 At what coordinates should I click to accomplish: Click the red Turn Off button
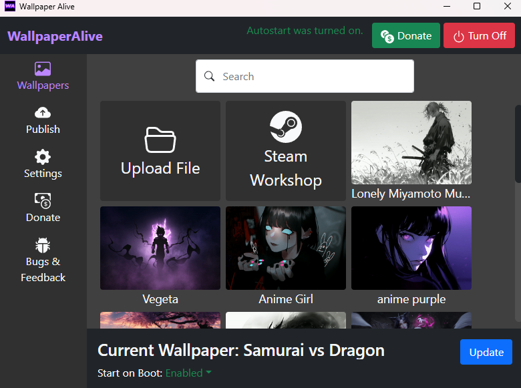coord(479,35)
